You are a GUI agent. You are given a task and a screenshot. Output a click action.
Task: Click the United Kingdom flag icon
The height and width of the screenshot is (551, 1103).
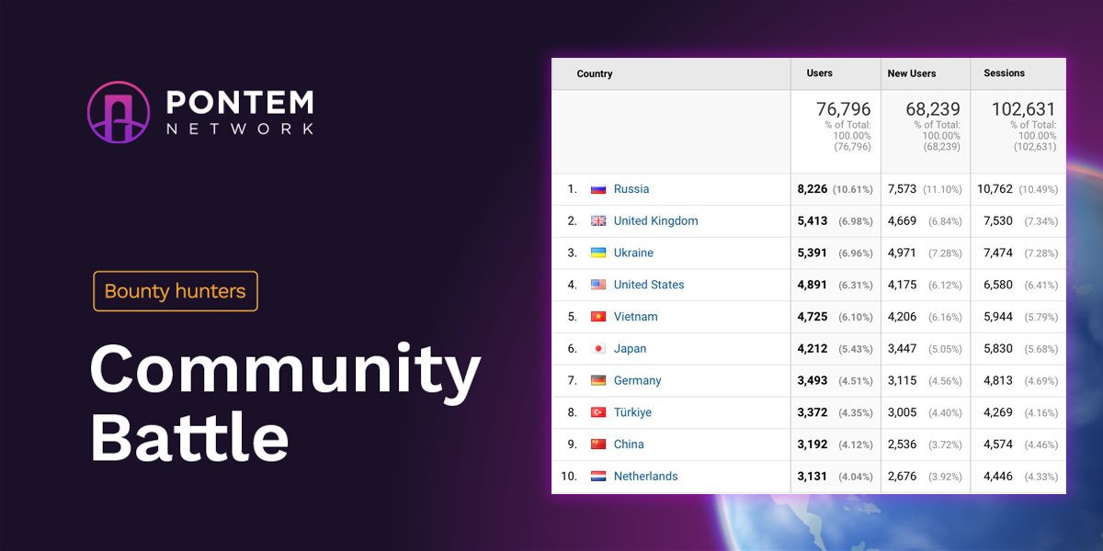coord(598,220)
